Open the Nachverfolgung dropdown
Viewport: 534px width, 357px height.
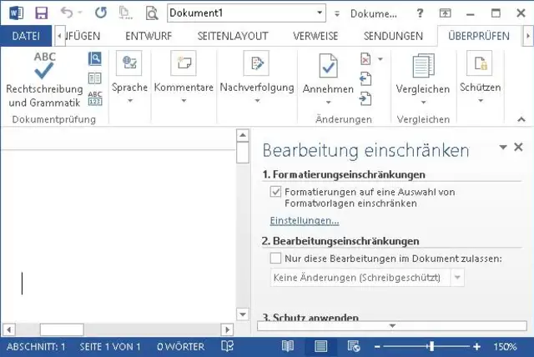257,78
